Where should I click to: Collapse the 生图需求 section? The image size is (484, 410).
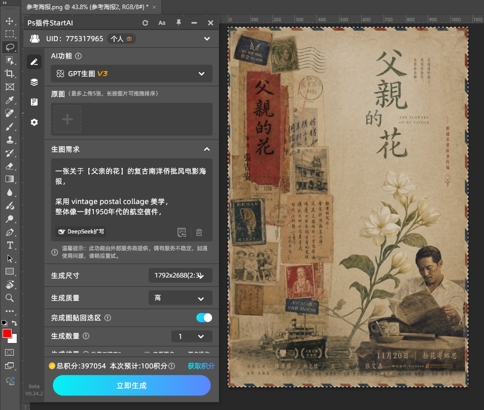coord(207,149)
